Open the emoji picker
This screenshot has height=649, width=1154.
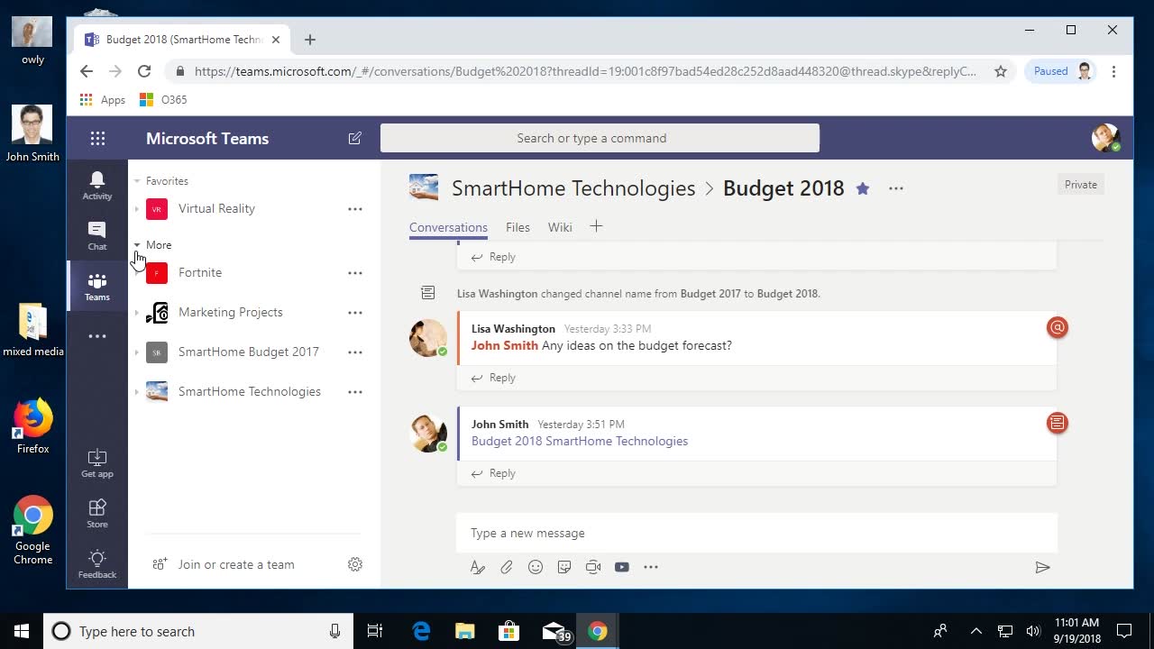536,567
